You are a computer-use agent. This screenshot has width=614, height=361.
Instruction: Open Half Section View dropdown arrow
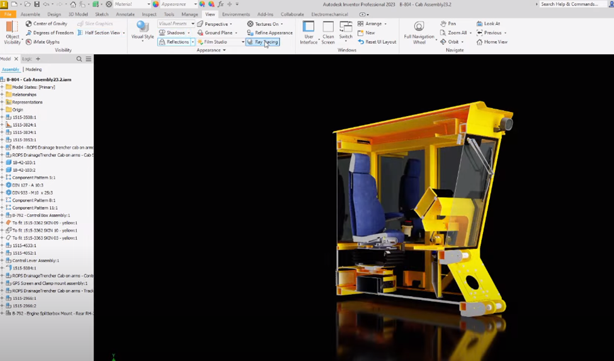(x=123, y=33)
